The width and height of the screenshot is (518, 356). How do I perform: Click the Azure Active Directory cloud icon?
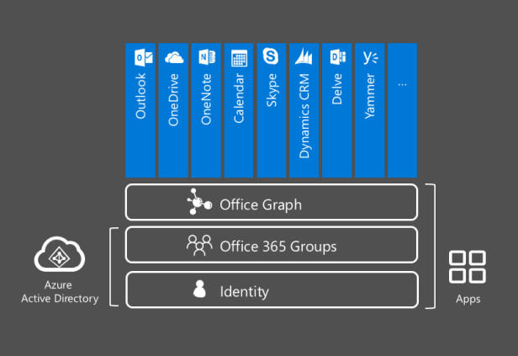pyautogui.click(x=60, y=258)
